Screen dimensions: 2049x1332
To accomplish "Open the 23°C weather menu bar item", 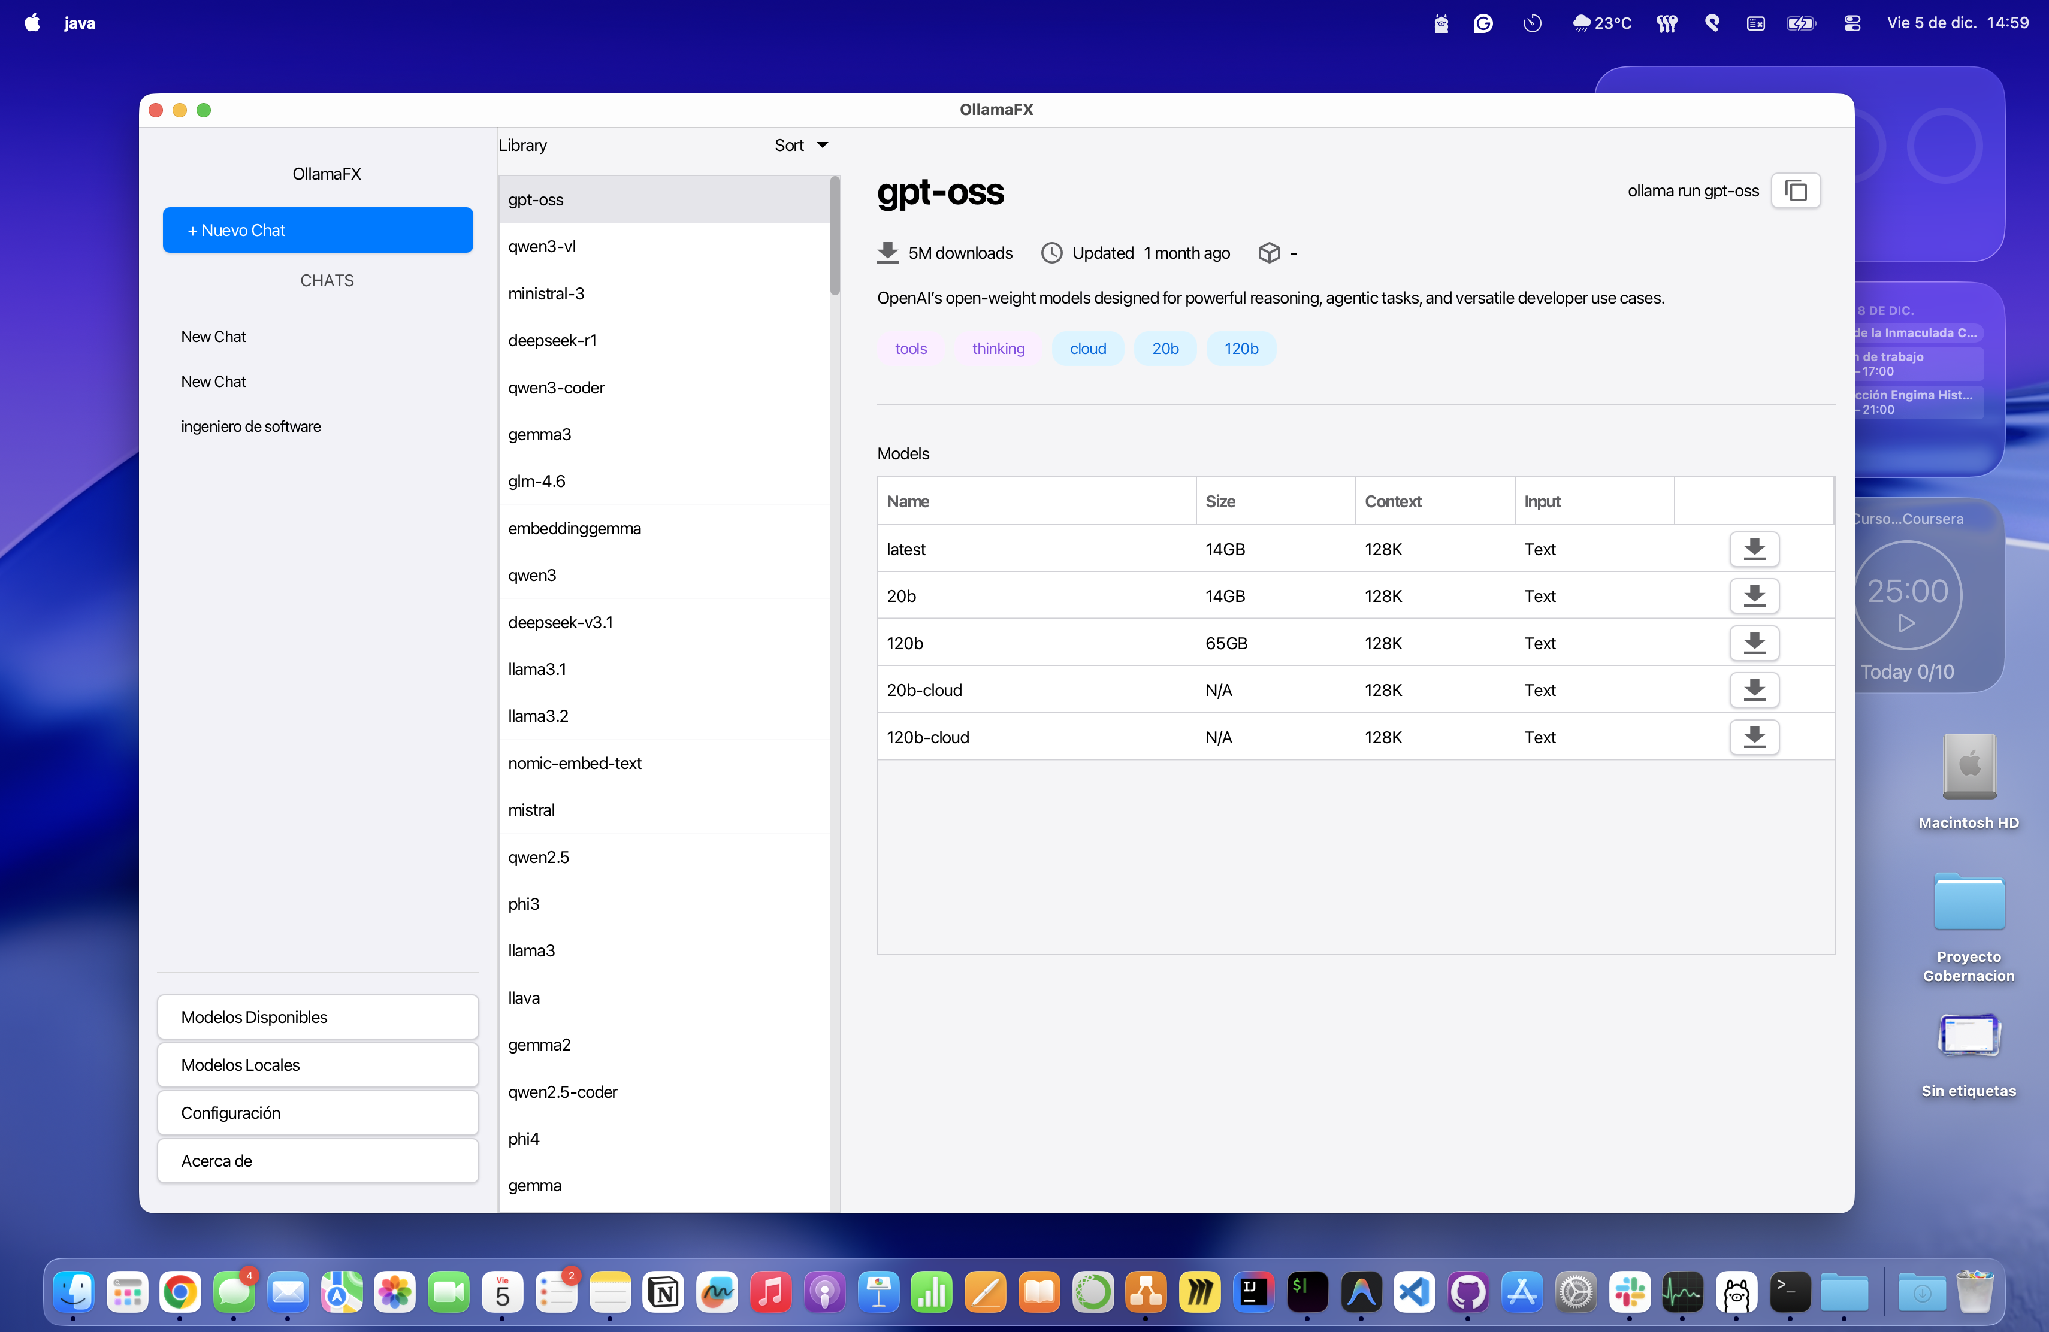I will point(1601,23).
